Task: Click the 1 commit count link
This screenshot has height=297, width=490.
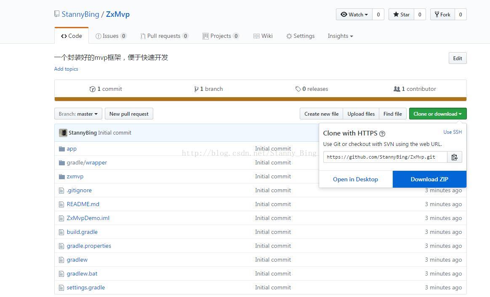Action: 106,89
